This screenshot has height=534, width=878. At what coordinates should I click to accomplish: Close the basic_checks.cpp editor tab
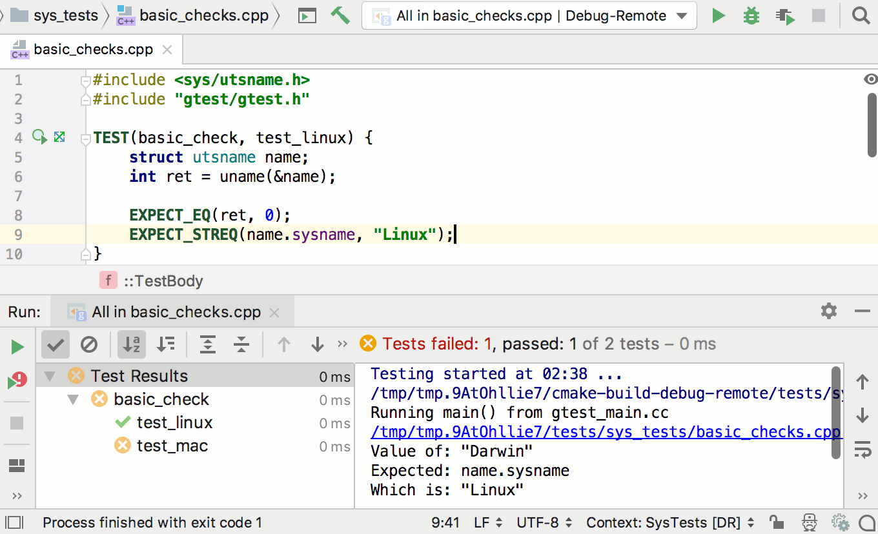click(x=167, y=50)
